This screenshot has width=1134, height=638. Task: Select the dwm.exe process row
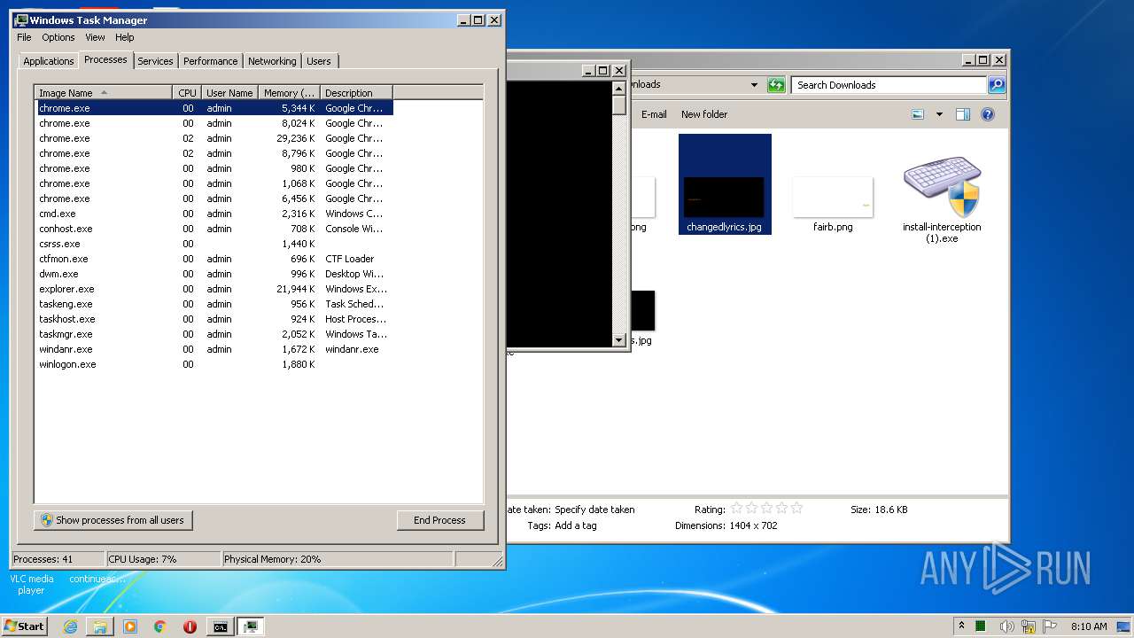coord(214,274)
